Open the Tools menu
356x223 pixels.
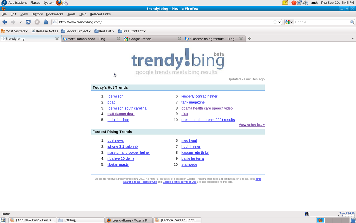point(71,14)
